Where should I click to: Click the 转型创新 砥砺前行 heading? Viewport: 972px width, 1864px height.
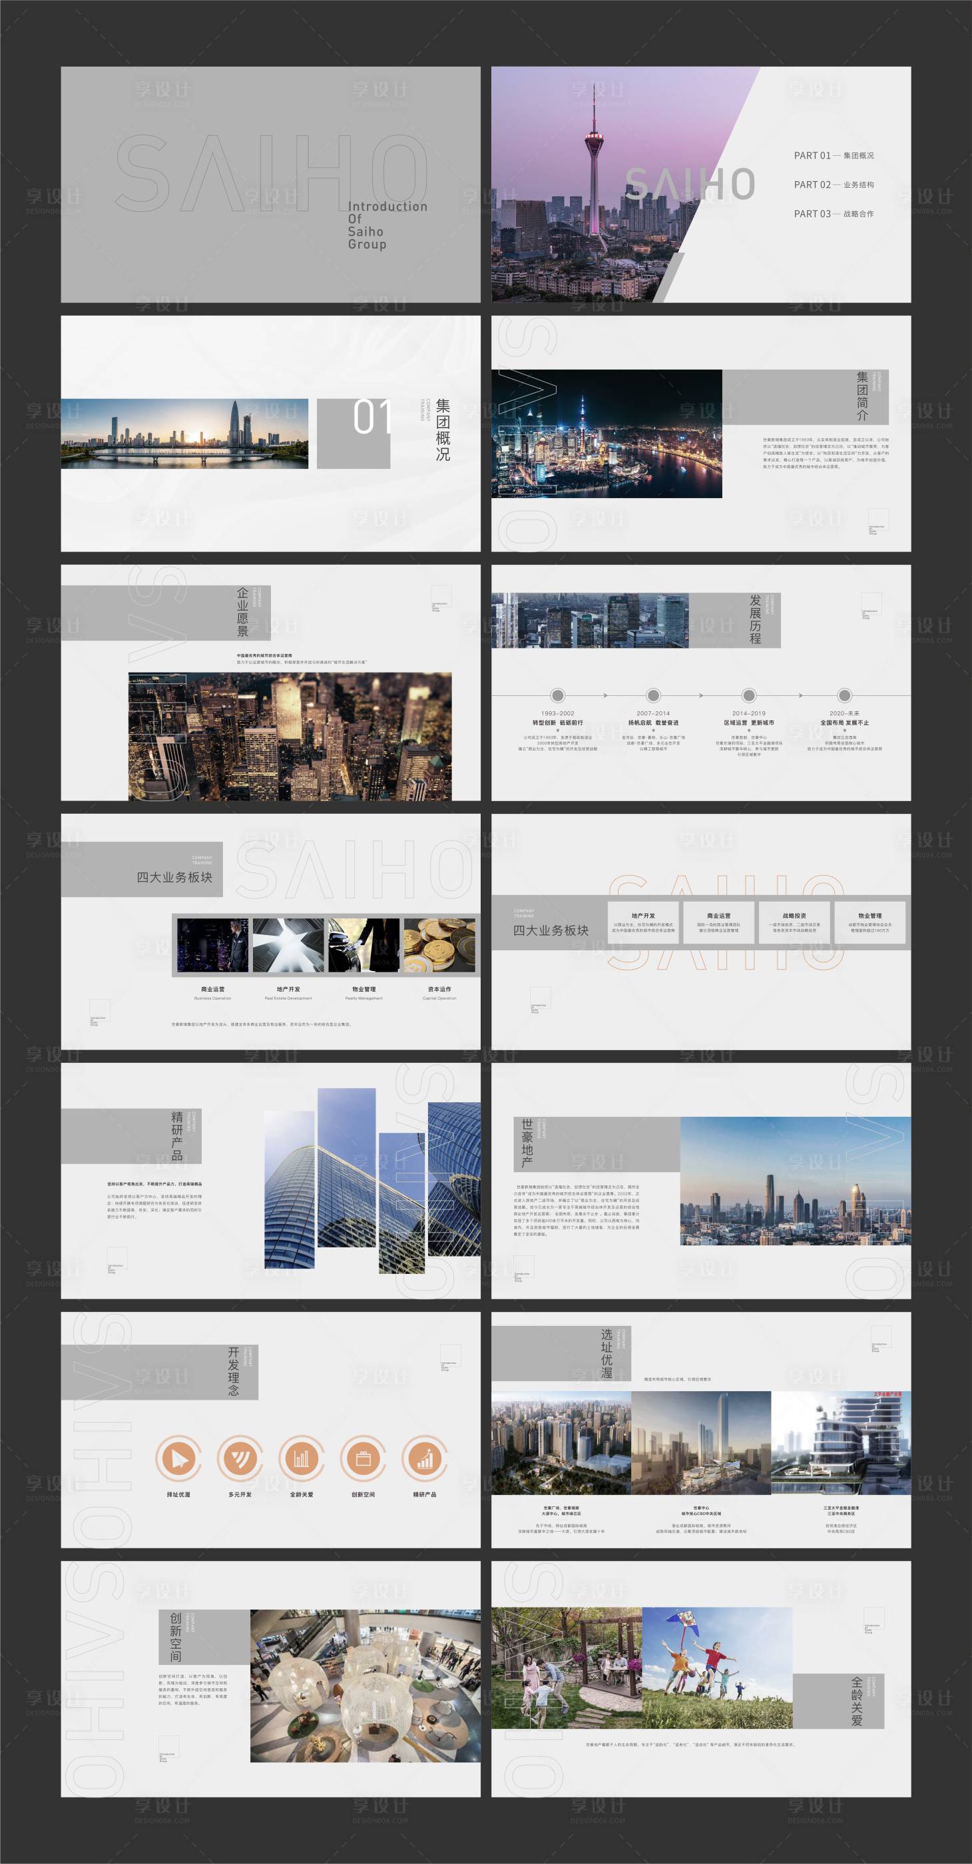click(x=558, y=723)
